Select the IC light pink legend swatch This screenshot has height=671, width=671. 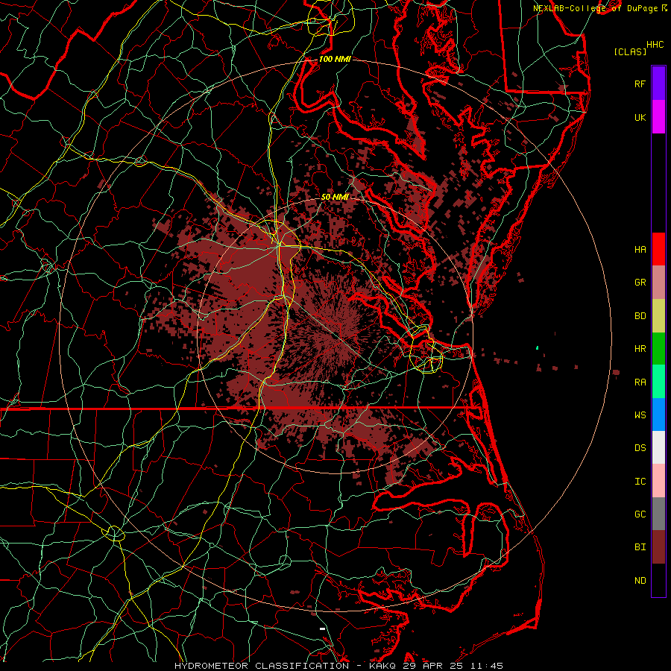pos(658,481)
